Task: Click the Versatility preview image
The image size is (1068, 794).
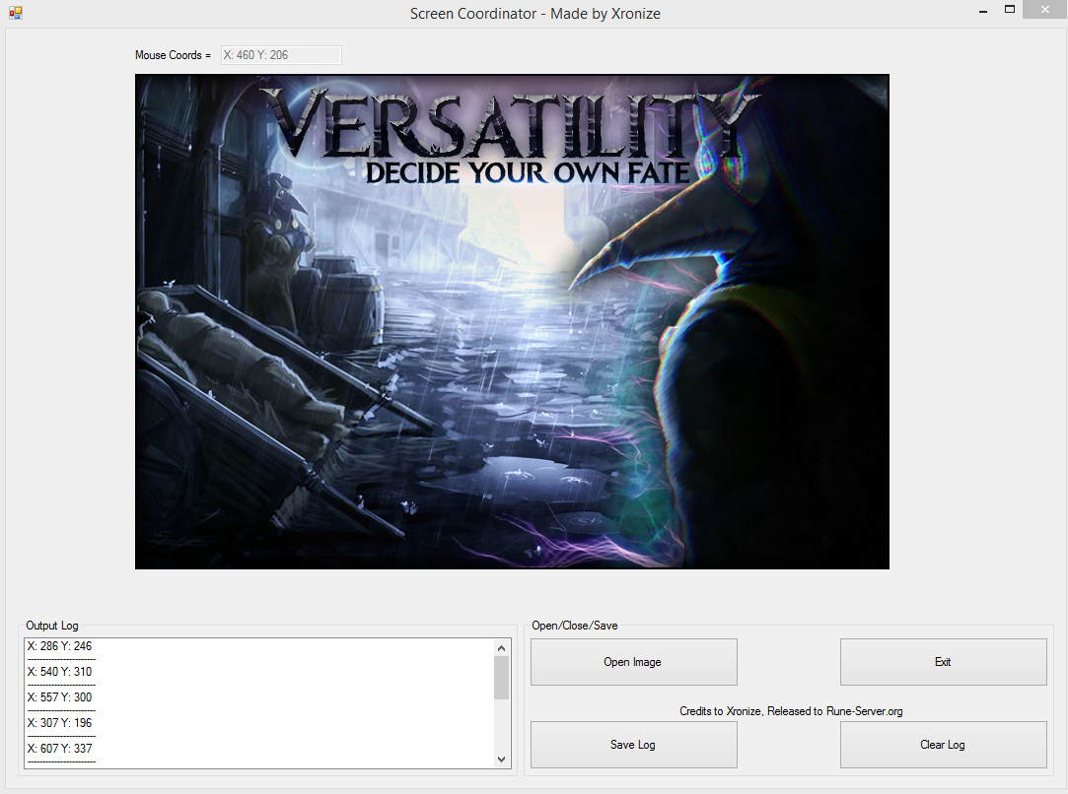Action: [x=512, y=321]
